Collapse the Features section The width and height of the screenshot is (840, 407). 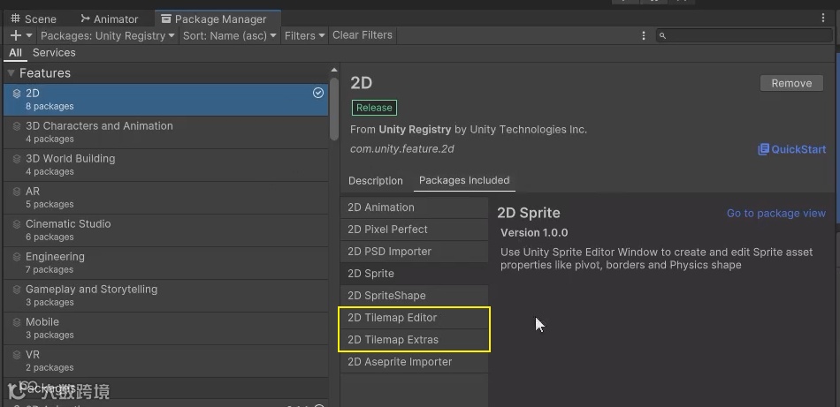[11, 73]
